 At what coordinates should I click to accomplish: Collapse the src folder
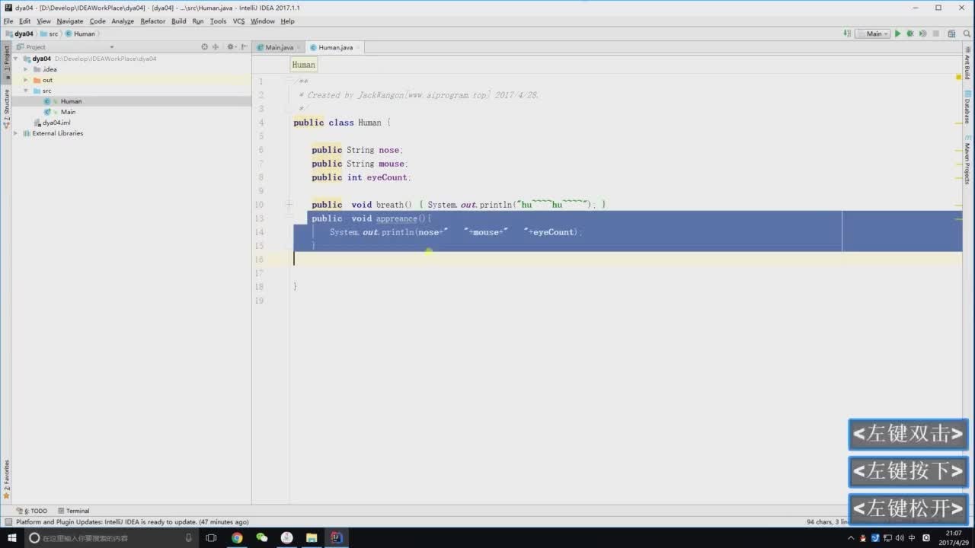(26, 91)
